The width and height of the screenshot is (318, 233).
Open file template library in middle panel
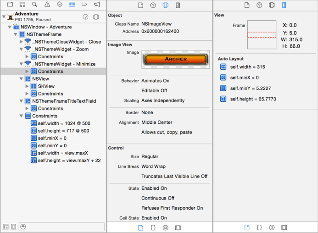point(140,228)
